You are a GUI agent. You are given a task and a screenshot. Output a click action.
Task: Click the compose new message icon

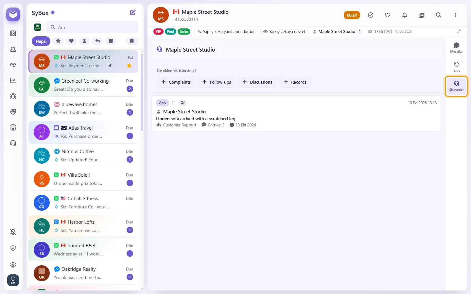point(133,12)
